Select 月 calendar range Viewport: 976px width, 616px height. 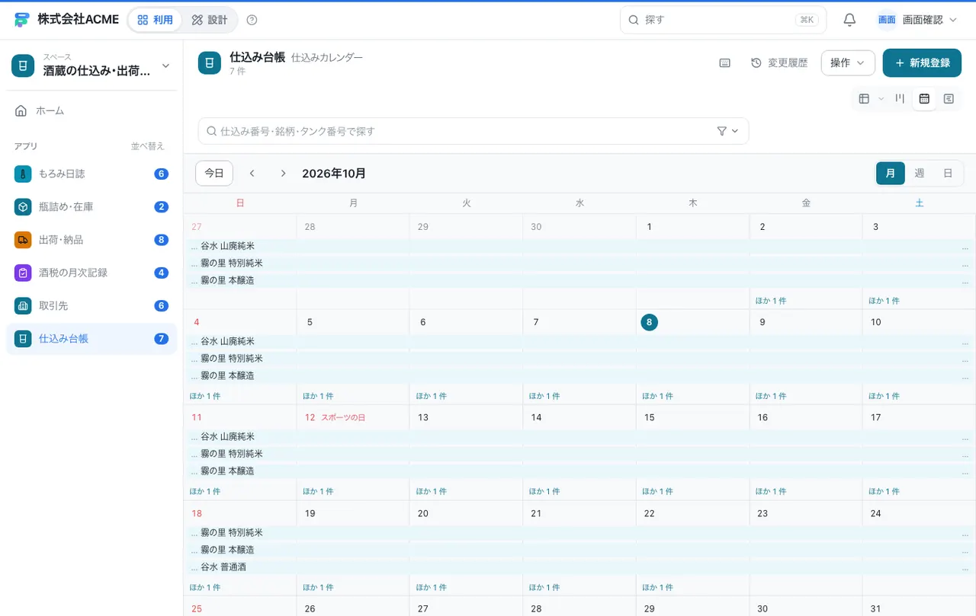point(891,174)
